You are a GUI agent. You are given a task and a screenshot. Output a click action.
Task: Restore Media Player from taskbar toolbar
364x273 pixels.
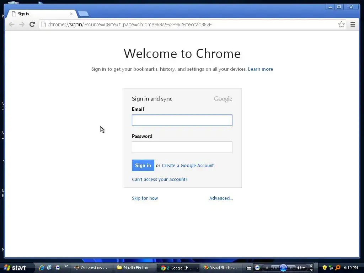click(311, 270)
